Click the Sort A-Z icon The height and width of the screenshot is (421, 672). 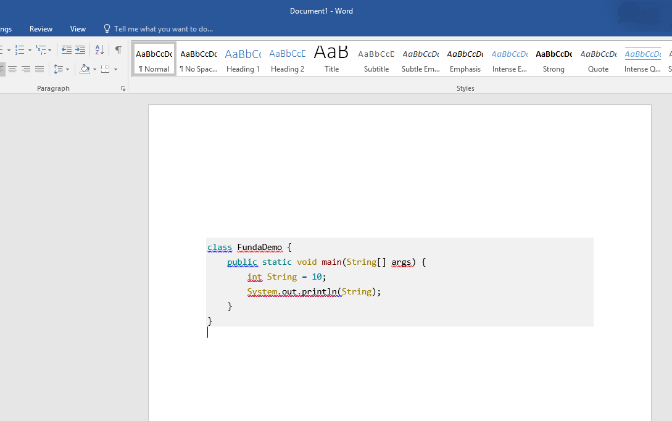coord(99,50)
